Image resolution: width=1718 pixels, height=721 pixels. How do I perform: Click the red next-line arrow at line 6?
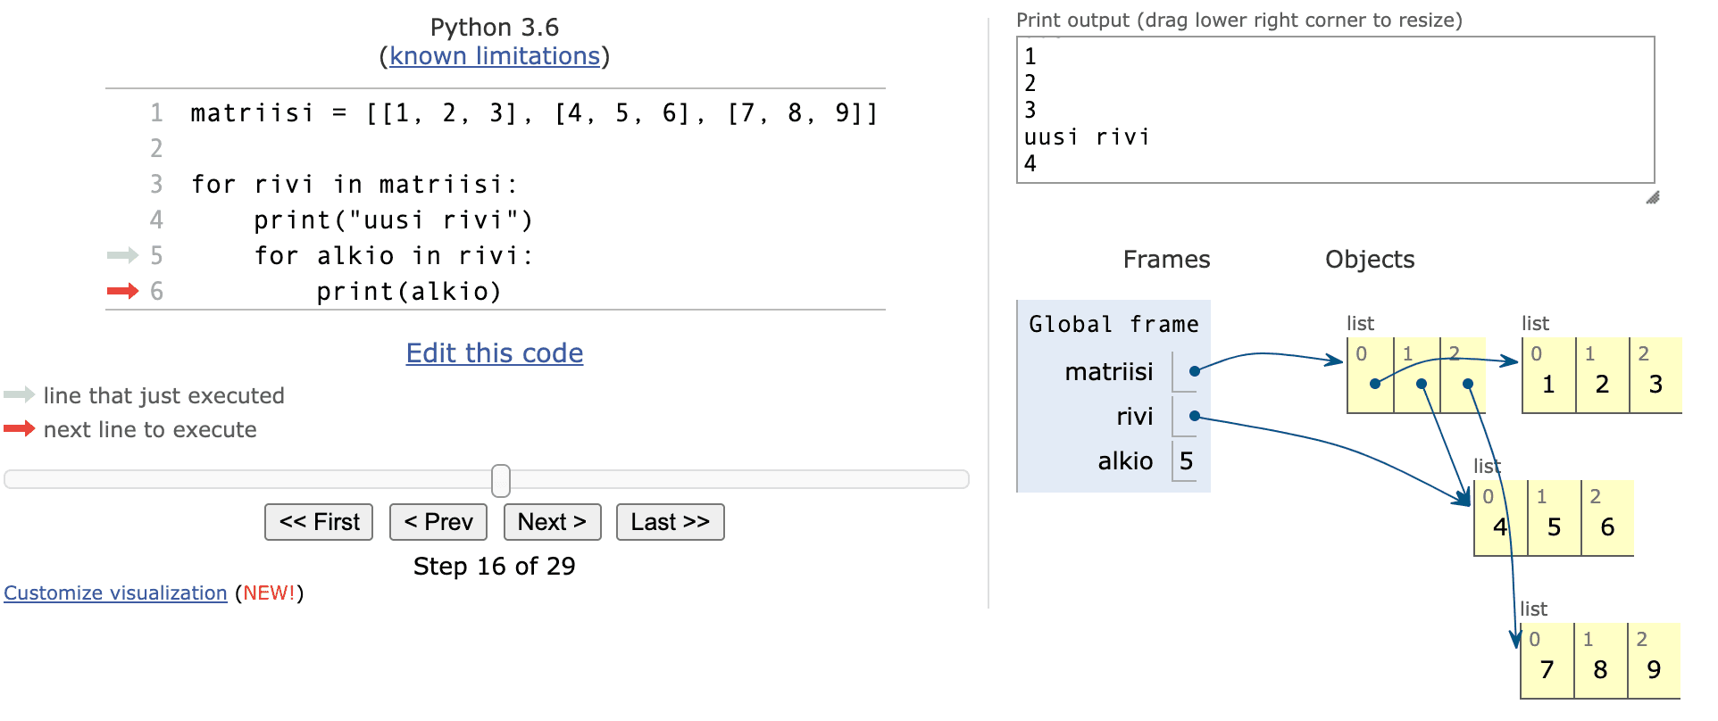[x=122, y=291]
